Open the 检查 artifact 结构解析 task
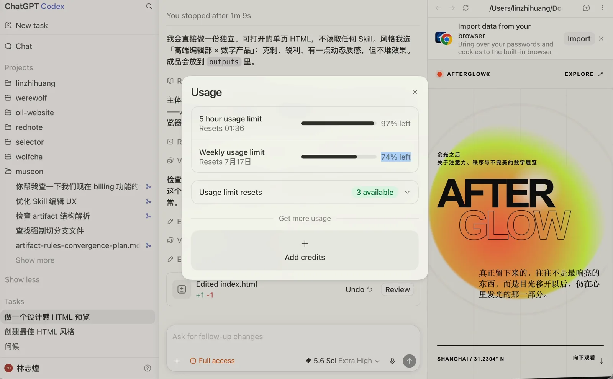 pyautogui.click(x=53, y=216)
